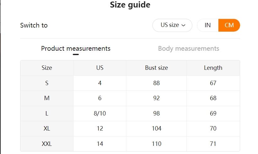Image resolution: width=258 pixels, height=154 pixels.
Task: Click the US column header
Action: [100, 68]
